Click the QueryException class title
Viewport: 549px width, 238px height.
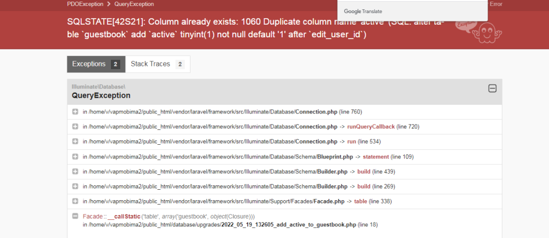101,95
